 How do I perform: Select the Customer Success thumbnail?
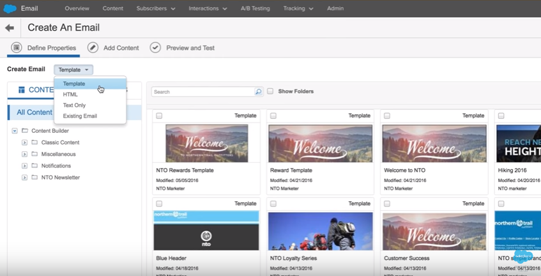(434, 231)
